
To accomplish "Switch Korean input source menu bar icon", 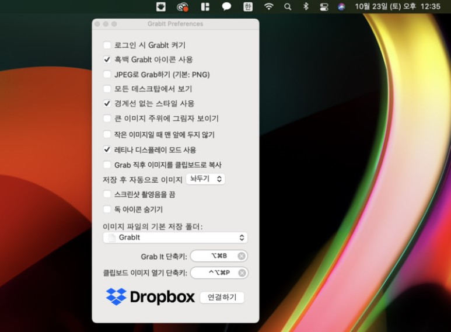I will pyautogui.click(x=247, y=6).
